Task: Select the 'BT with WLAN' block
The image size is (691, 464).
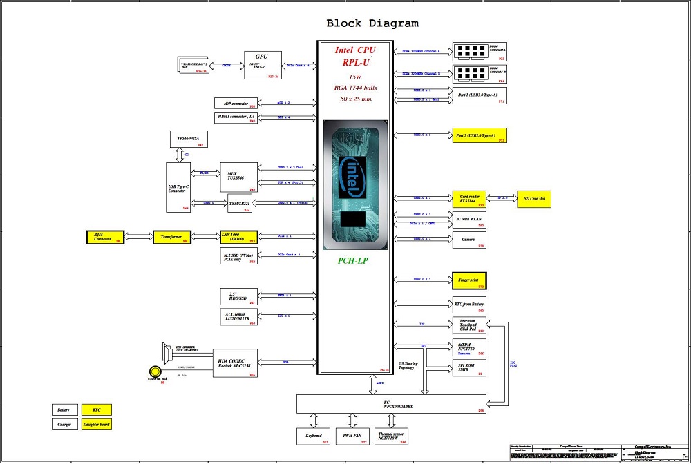Action: [469, 220]
